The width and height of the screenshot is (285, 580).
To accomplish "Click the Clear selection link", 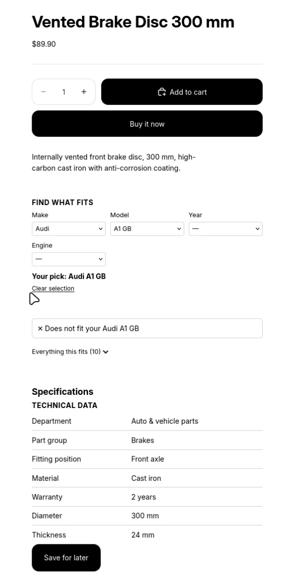I will pyautogui.click(x=53, y=288).
